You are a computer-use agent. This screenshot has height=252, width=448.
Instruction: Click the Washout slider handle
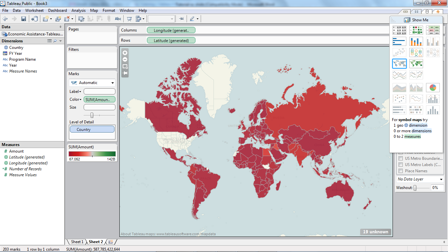point(415,188)
